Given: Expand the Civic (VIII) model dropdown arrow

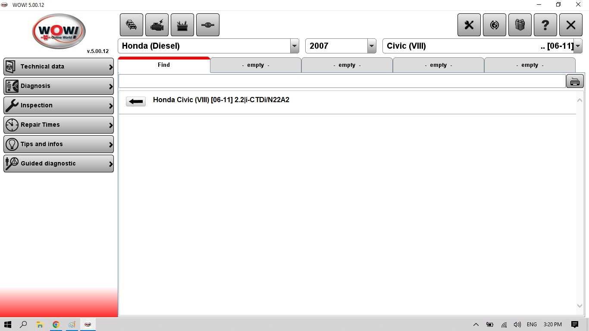Looking at the screenshot, I should 578,46.
